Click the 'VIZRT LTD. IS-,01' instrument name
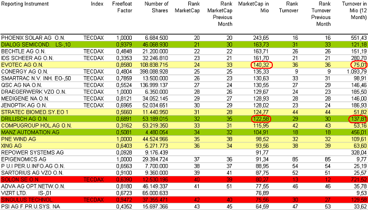The width and height of the screenshot is (368, 210). [26, 193]
